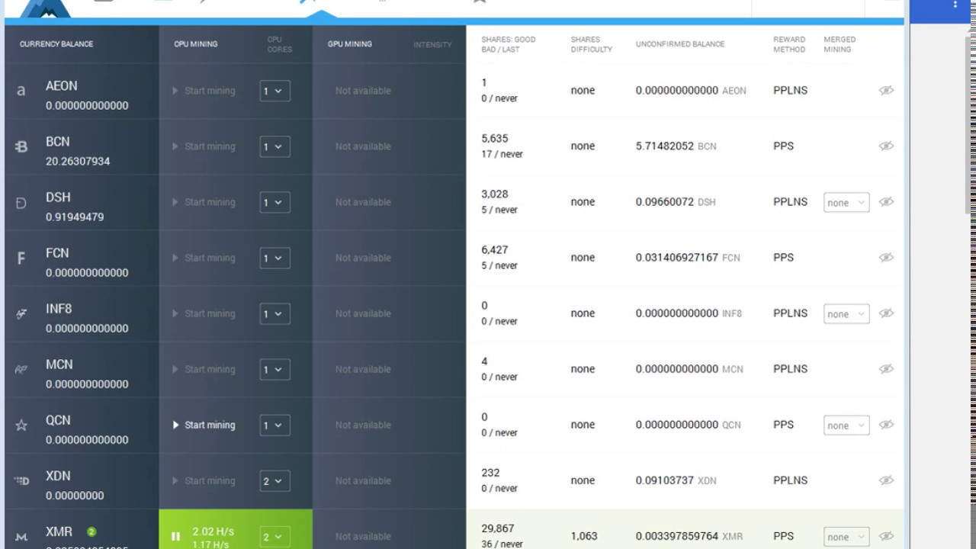Screen dimensions: 976x549
Task: Click the Shares Difficulty column header
Action: pyautogui.click(x=592, y=44)
